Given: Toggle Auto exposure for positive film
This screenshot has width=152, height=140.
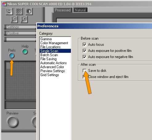Looking at the screenshot, I should 84,51.
